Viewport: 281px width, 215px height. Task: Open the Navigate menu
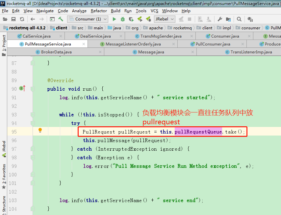pos(45,11)
